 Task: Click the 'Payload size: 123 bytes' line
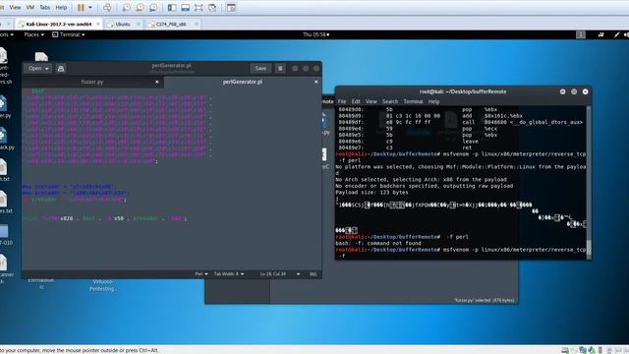tap(372, 193)
